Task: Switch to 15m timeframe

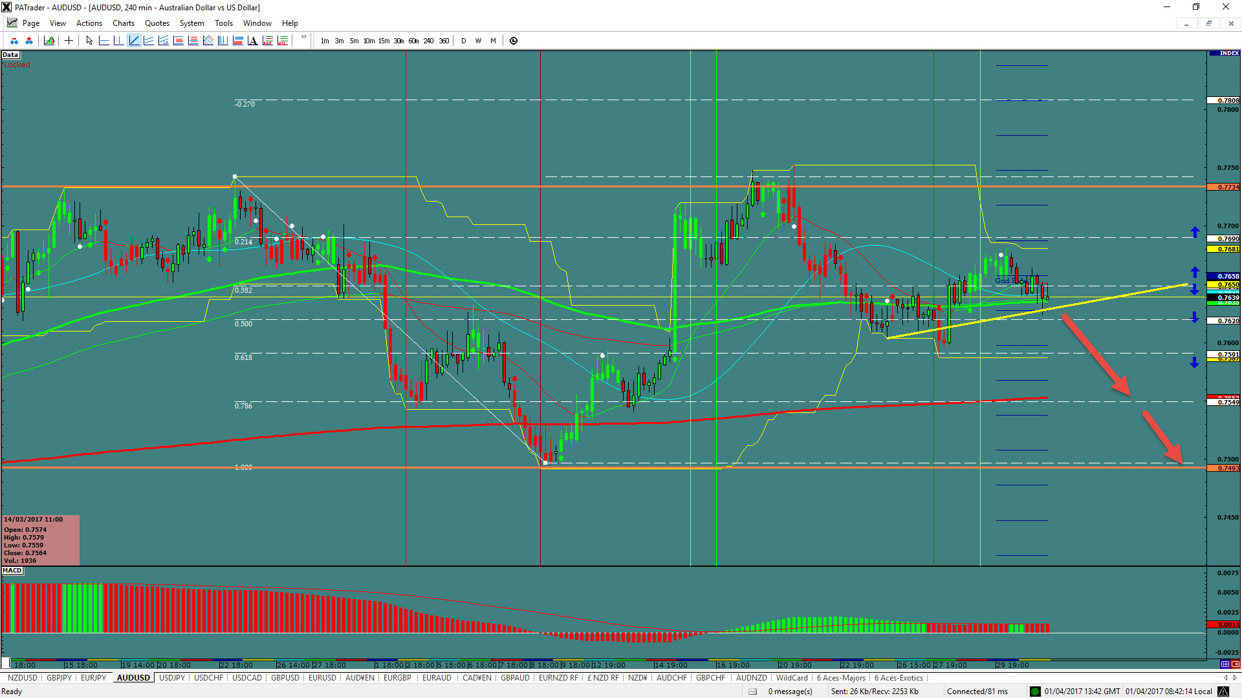Action: 384,41
